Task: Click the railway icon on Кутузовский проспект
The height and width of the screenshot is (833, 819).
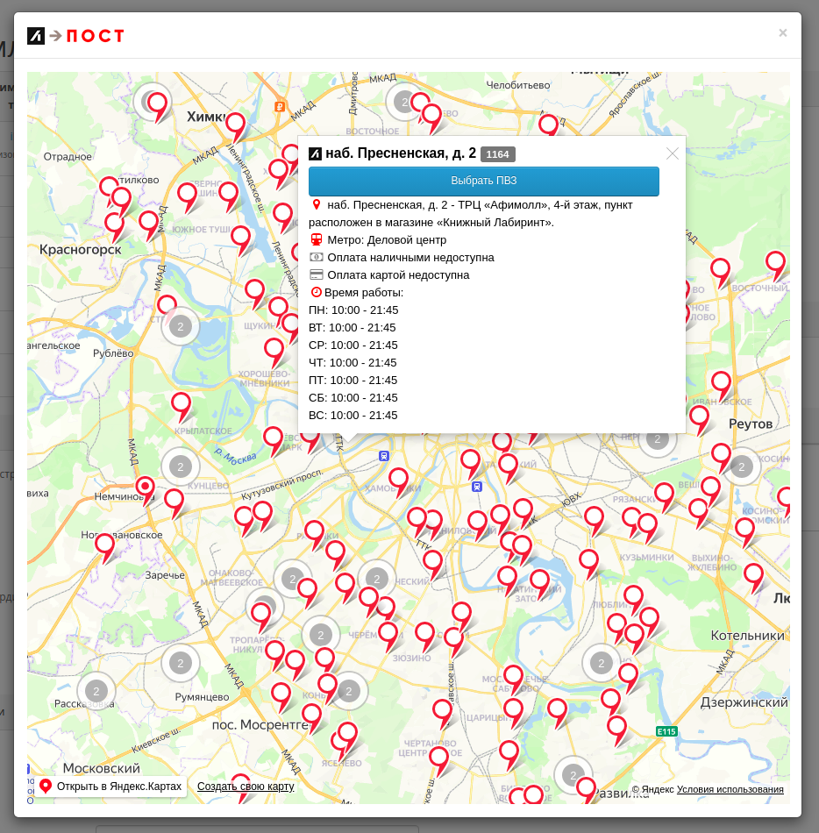Action: (384, 456)
